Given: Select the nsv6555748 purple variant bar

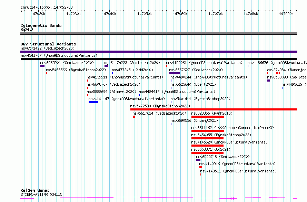Looking at the screenshot, I should pyautogui.click(x=198, y=160).
